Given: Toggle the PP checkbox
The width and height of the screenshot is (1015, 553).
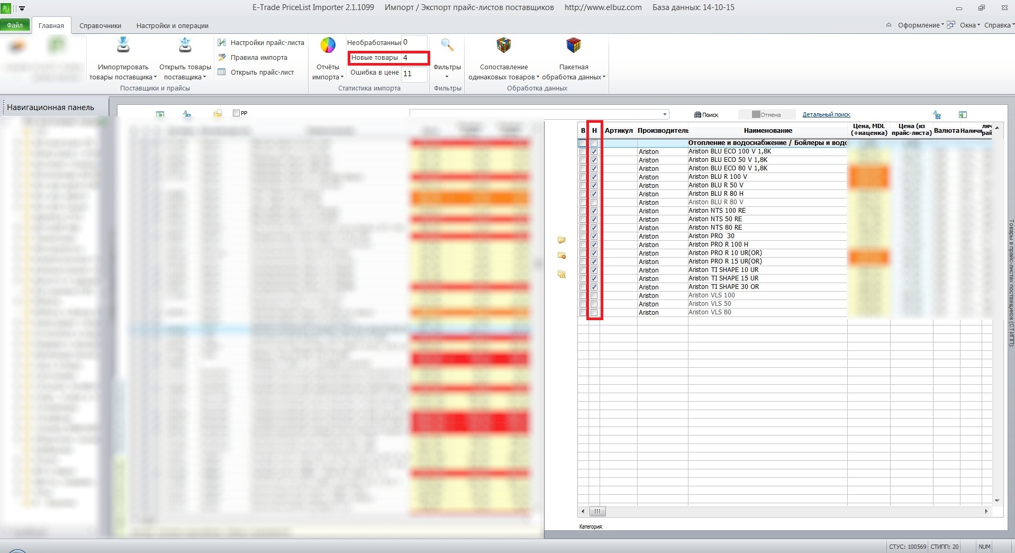Looking at the screenshot, I should (236, 113).
